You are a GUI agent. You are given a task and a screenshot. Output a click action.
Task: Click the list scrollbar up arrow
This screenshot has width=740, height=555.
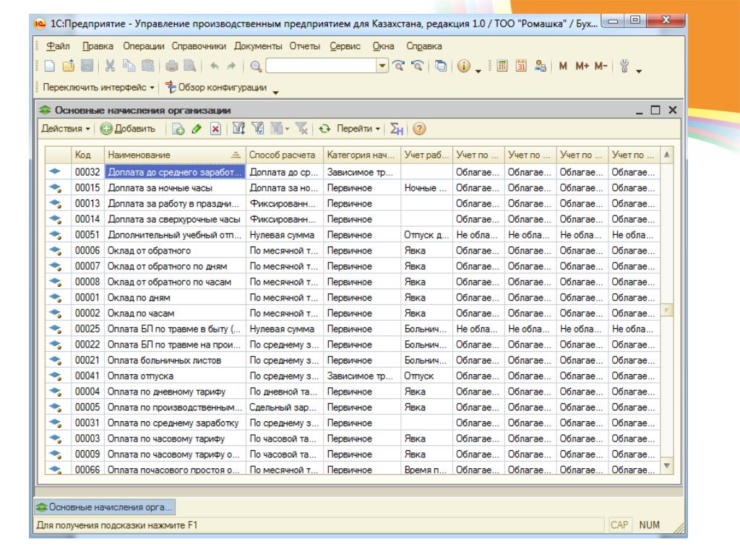[666, 155]
